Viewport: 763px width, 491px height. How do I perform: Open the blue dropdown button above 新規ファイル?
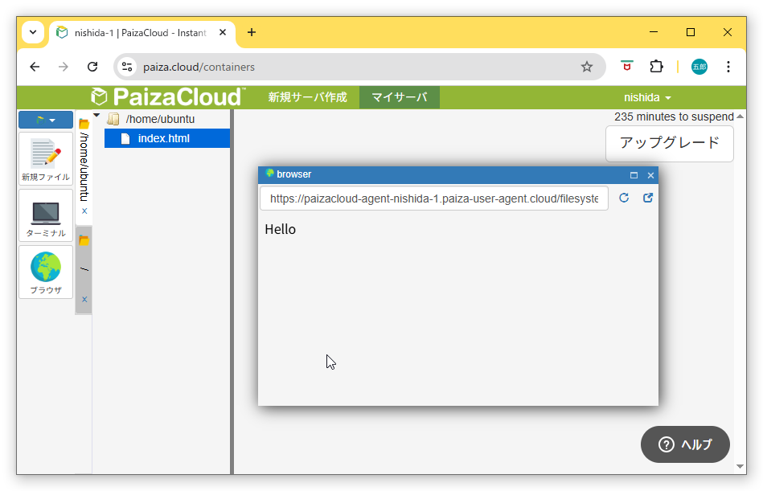click(46, 120)
